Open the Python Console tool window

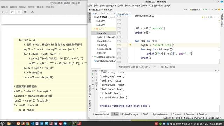[159, 114]
